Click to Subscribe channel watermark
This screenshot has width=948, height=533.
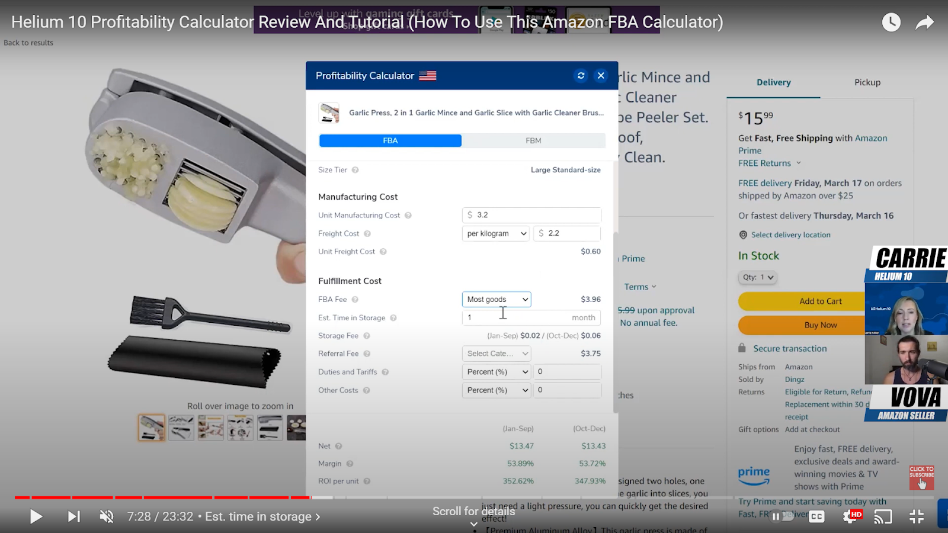[921, 477]
